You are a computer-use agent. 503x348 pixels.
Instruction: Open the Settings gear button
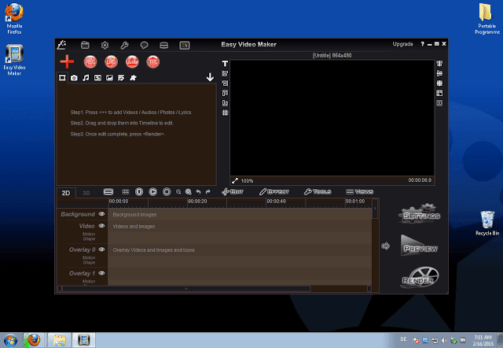(420, 214)
